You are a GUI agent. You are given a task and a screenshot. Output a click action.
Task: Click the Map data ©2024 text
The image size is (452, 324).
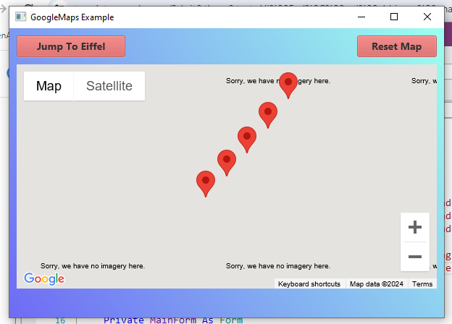click(x=377, y=284)
